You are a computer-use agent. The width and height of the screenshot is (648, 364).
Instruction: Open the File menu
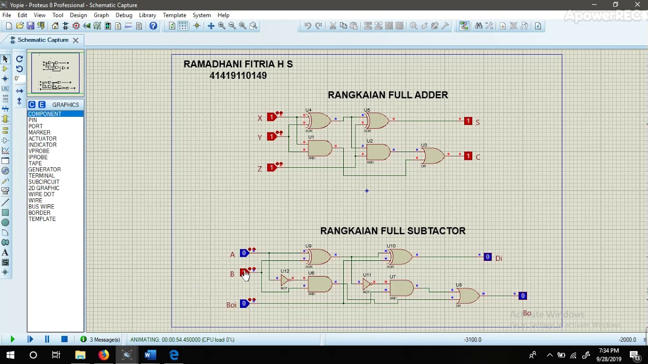[x=7, y=15]
